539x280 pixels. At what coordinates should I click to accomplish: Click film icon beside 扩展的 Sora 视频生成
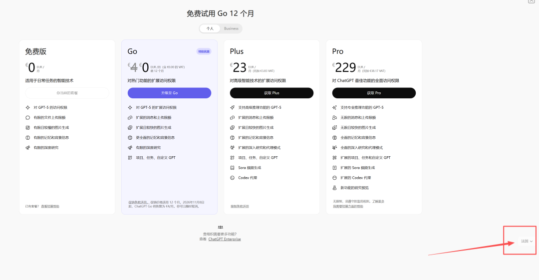point(334,168)
